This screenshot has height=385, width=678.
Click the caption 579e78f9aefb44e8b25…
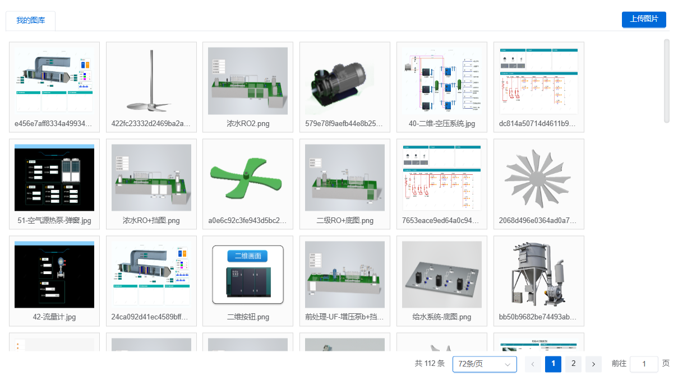345,123
